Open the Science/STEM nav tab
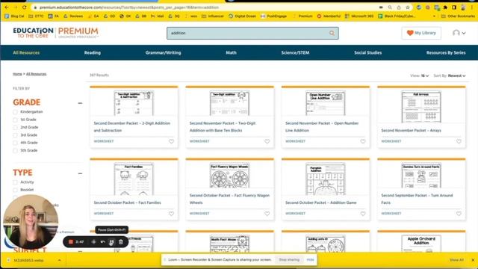This screenshot has height=269, width=478. point(295,53)
